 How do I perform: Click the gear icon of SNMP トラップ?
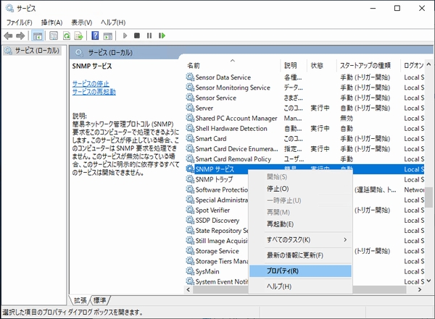[x=190, y=179]
